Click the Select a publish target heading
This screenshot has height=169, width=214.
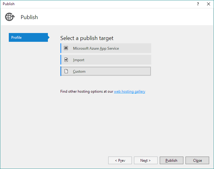(87, 38)
